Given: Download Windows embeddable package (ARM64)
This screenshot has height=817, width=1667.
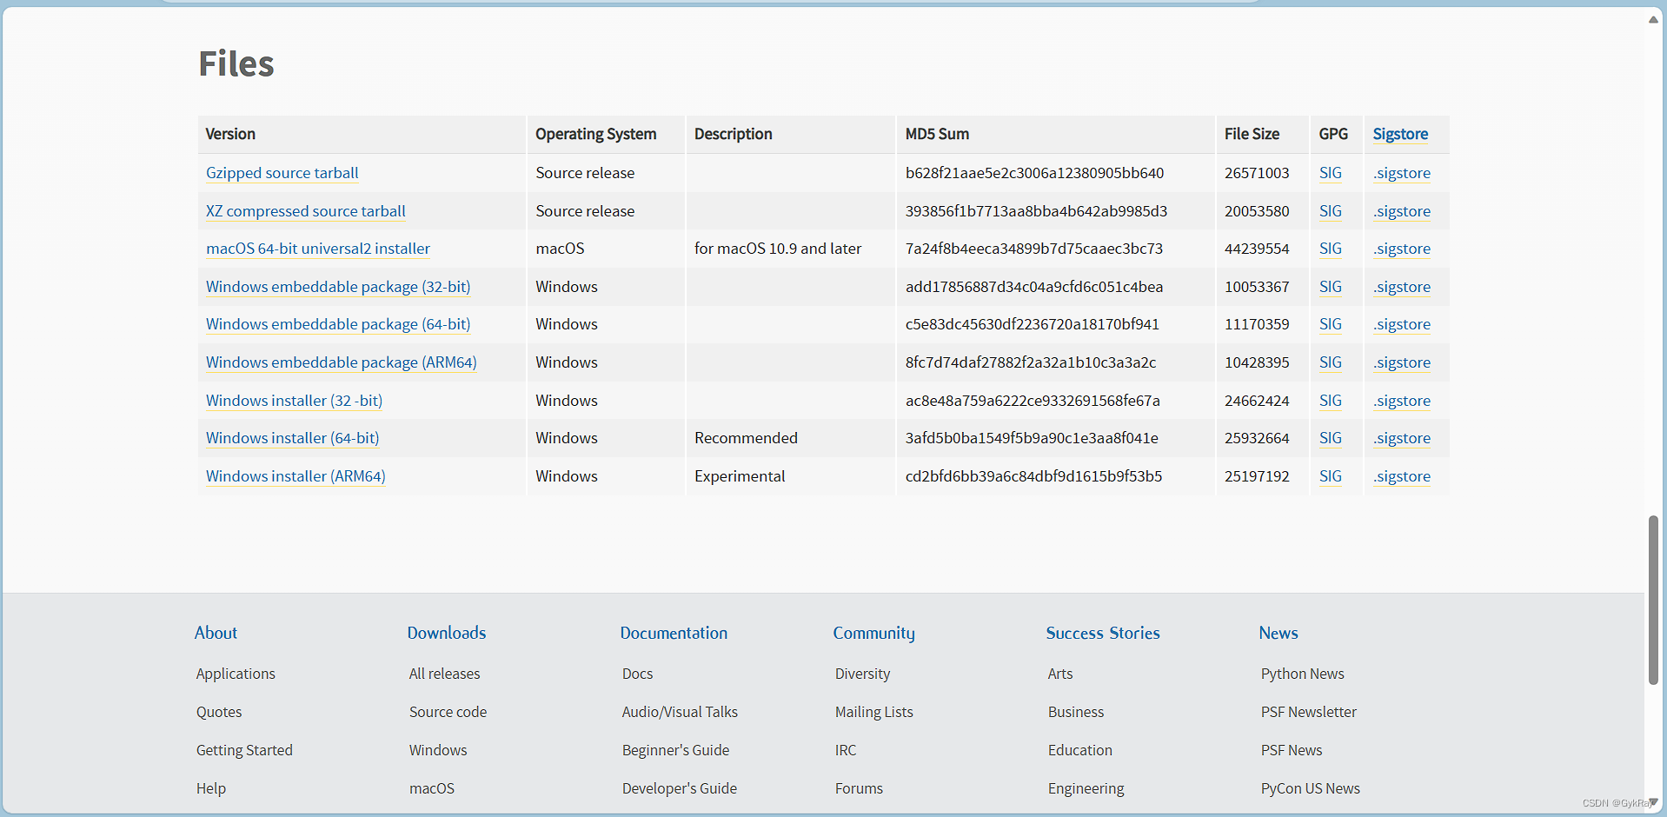Looking at the screenshot, I should coord(341,362).
